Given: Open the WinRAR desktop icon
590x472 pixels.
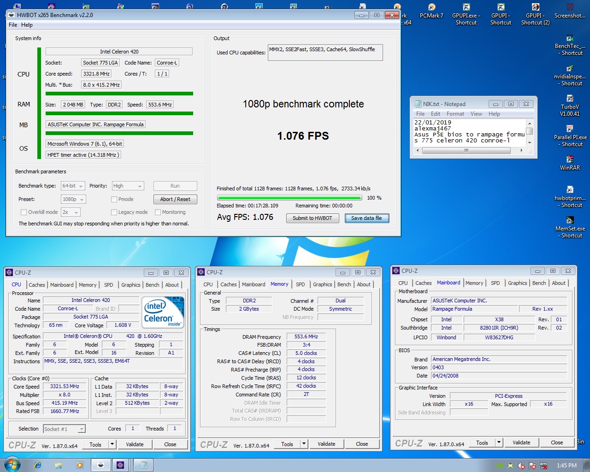Looking at the screenshot, I should coord(570,163).
